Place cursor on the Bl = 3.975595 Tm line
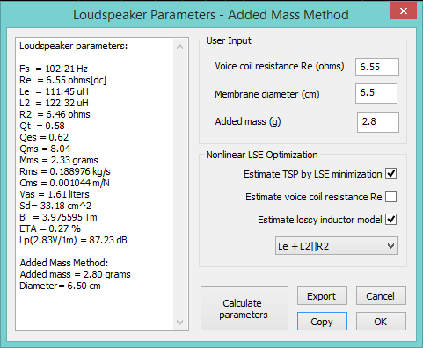The image size is (423, 348). pos(58,217)
